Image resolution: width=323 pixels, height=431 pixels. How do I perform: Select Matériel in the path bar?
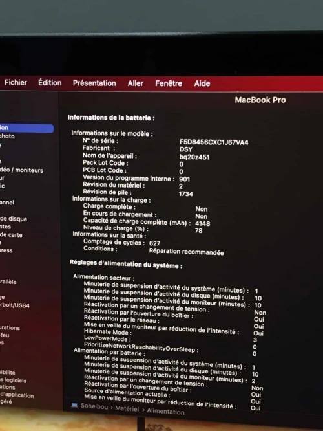tap(127, 408)
